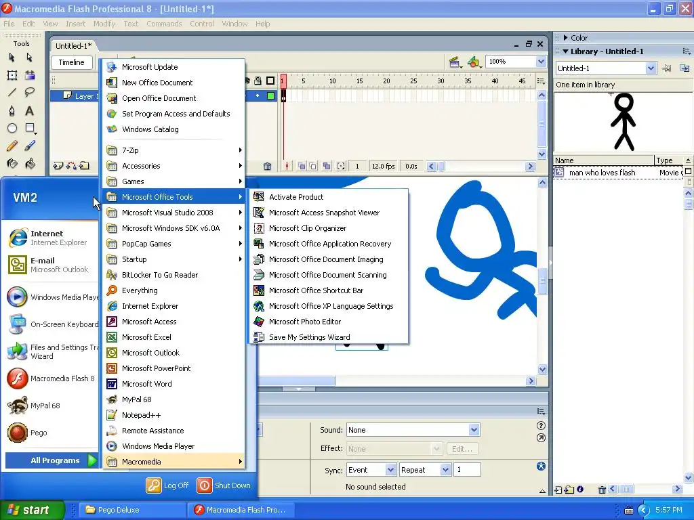Choose the Brush tool

coord(30,146)
